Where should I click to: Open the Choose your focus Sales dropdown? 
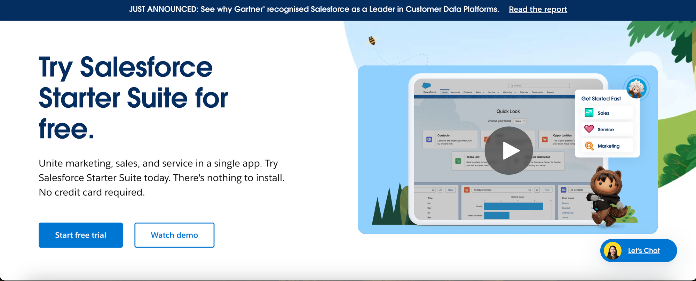[x=520, y=121]
